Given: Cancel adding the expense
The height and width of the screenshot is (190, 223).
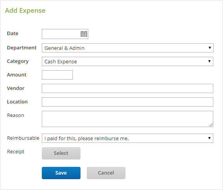Looking at the screenshot, I should tap(106, 173).
